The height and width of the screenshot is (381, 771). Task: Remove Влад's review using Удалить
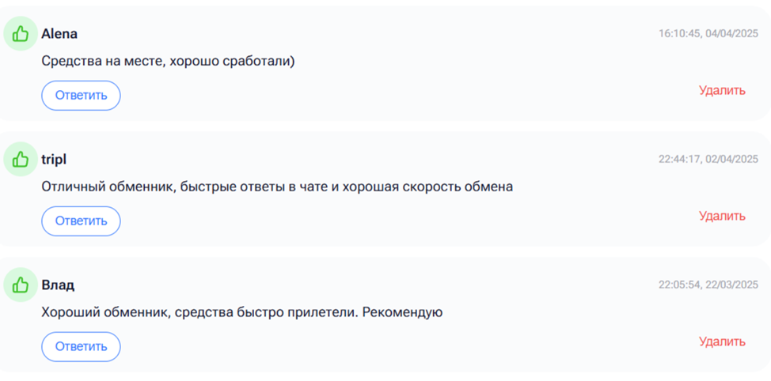click(x=721, y=341)
